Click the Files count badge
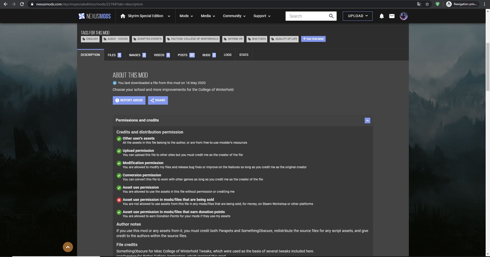This screenshot has height=257, width=490. [119, 55]
